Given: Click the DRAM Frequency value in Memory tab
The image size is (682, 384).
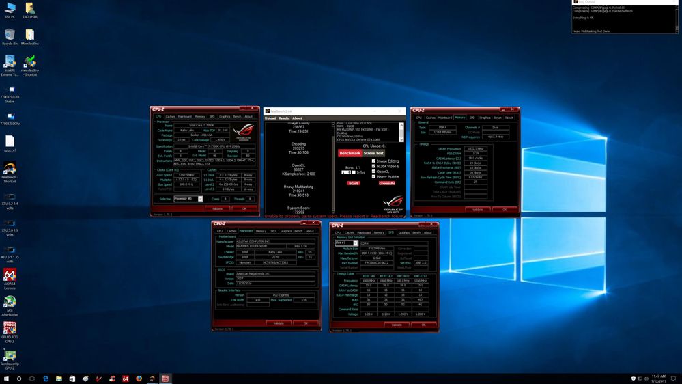Looking at the screenshot, I should (475, 149).
